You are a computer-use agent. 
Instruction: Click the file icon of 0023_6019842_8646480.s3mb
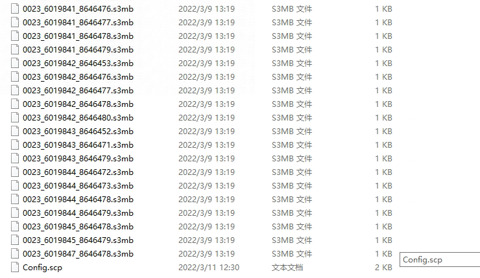point(15,118)
